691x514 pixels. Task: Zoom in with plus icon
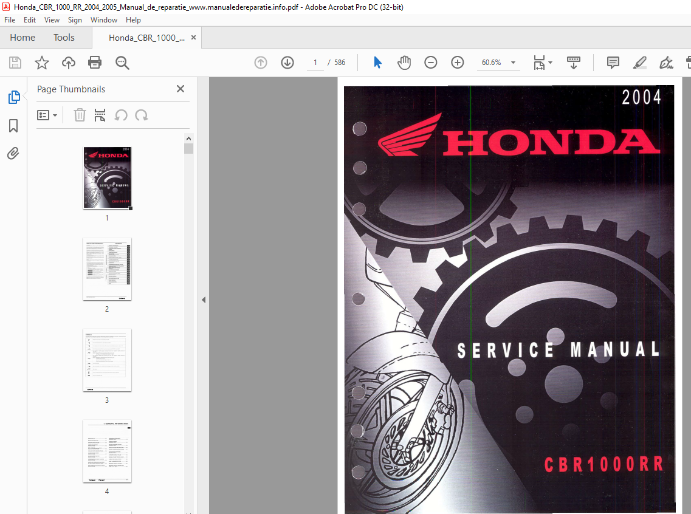458,63
